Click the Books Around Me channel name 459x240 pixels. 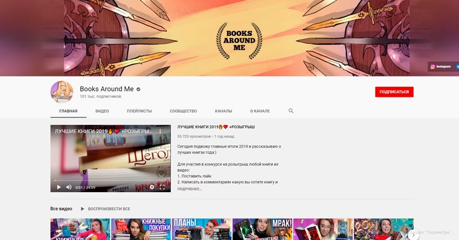(107, 89)
